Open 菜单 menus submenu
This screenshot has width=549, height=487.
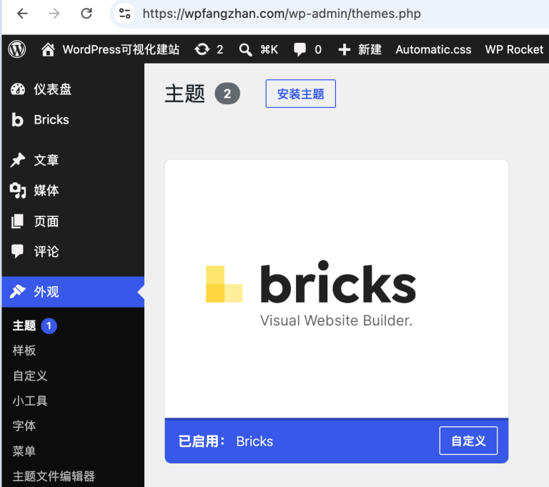24,451
